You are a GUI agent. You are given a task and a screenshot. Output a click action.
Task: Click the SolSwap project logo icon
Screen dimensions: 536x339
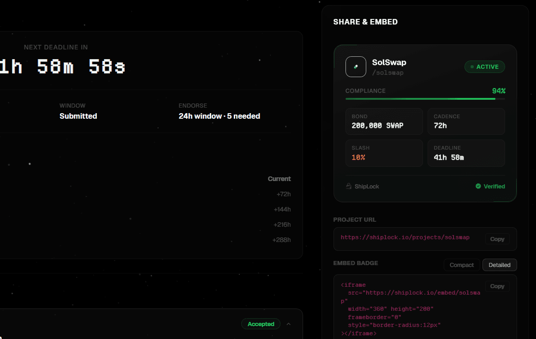(x=356, y=67)
